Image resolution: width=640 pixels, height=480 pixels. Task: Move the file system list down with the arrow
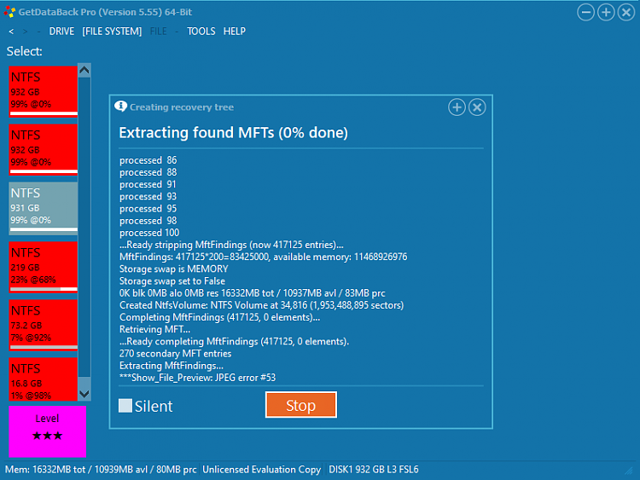[84, 394]
